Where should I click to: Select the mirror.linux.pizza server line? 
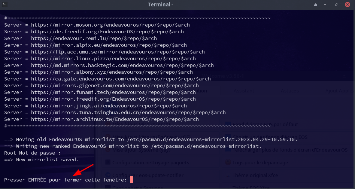(100, 59)
